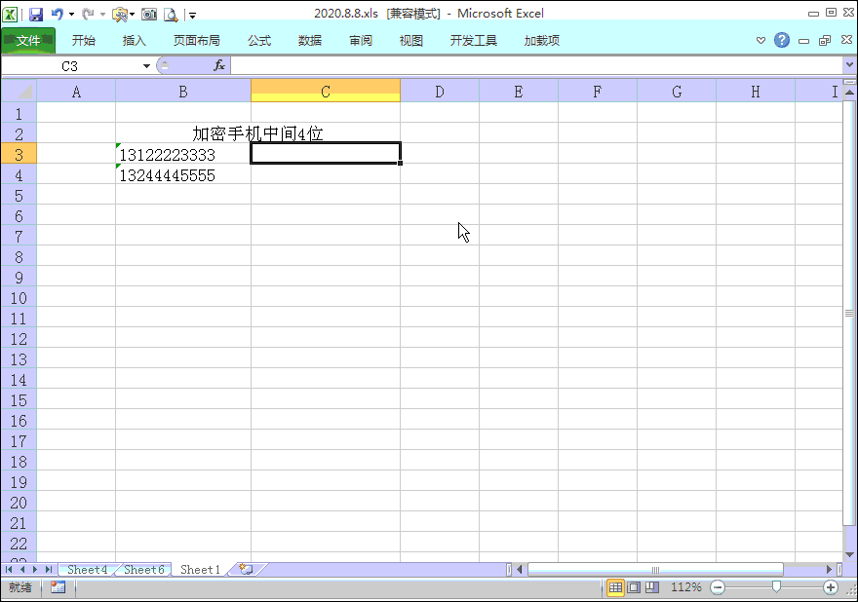Screen dimensions: 858x602
Task: Switch to the 加载项 ribbon tab
Action: (542, 41)
